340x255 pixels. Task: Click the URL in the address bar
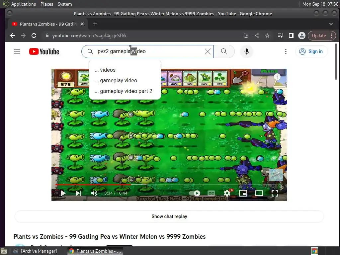click(89, 36)
